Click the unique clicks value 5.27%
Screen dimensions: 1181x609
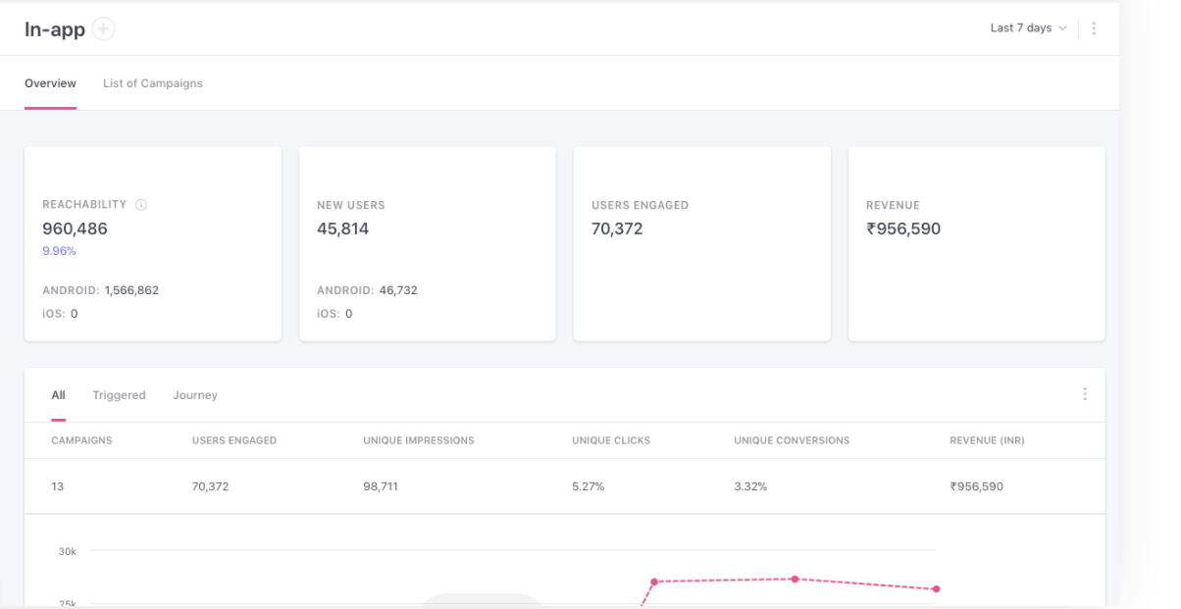coord(589,486)
